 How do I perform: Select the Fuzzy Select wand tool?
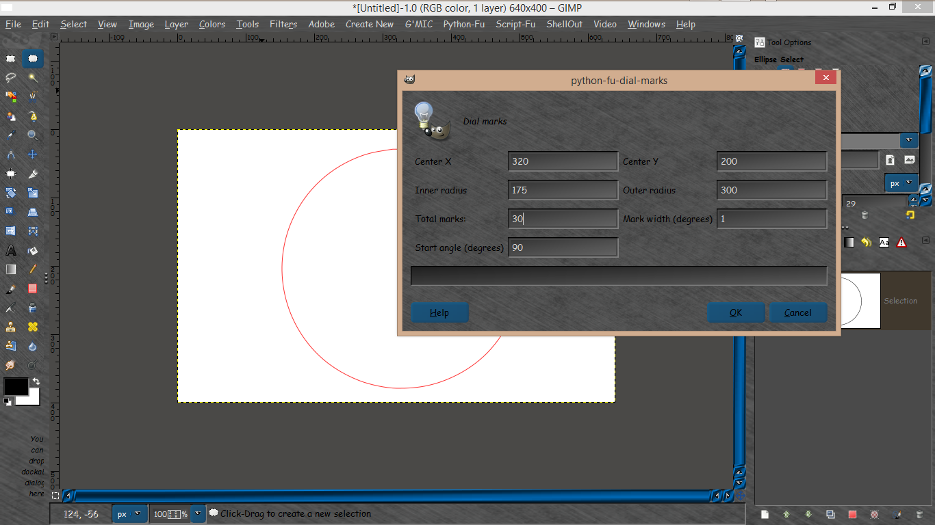pos(32,78)
